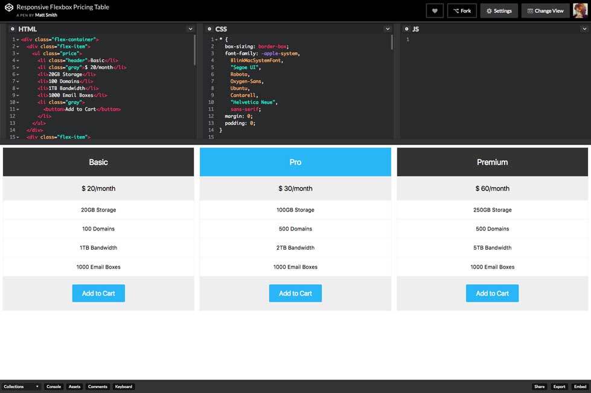Open the Collections dropdown in footer
Screen dimensions: 591x393
pyautogui.click(x=21, y=386)
